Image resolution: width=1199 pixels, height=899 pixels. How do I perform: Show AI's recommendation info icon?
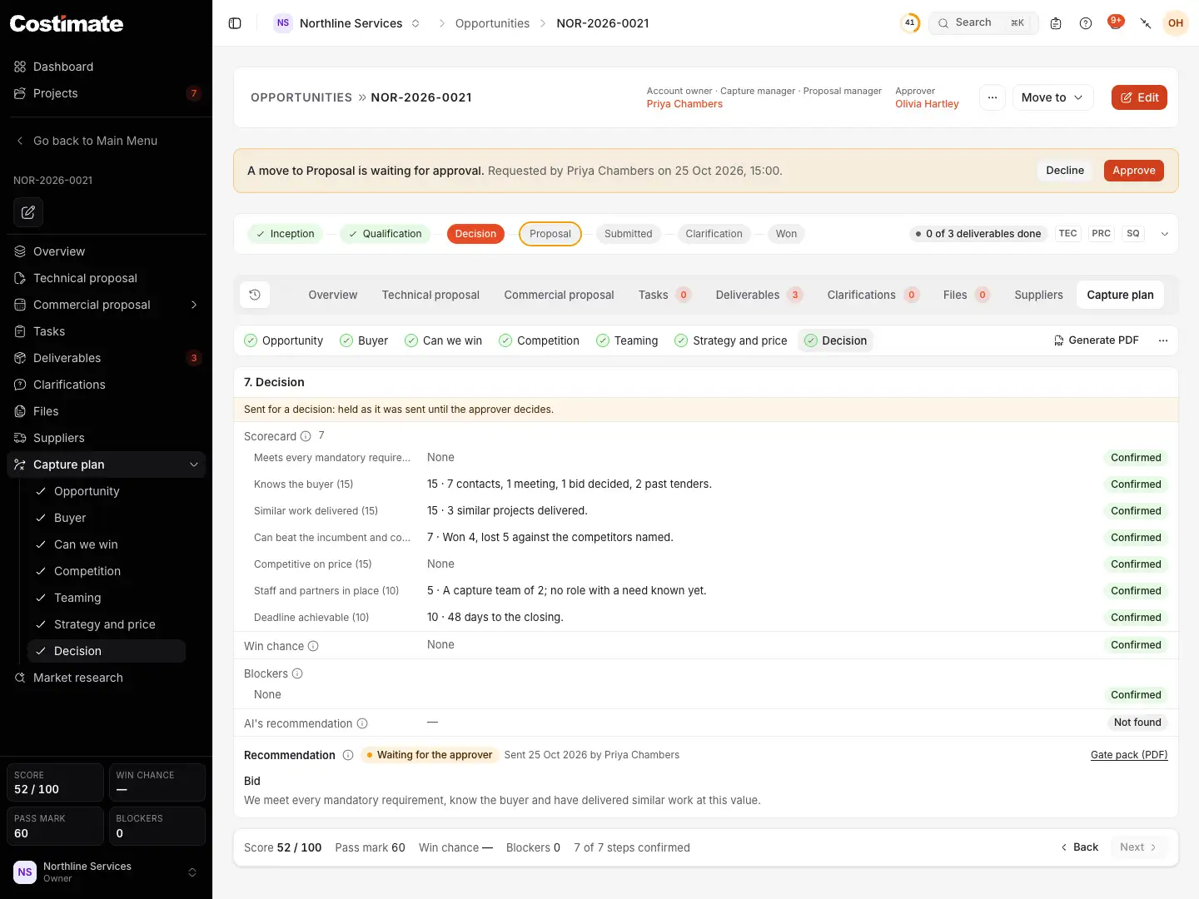point(362,724)
